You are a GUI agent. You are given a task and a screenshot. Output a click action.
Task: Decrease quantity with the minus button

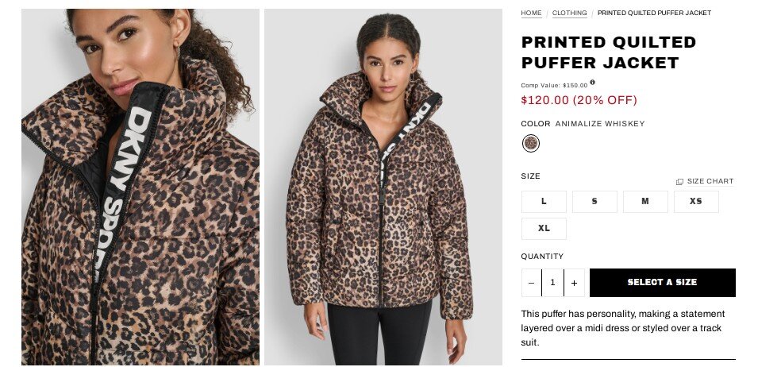[531, 283]
